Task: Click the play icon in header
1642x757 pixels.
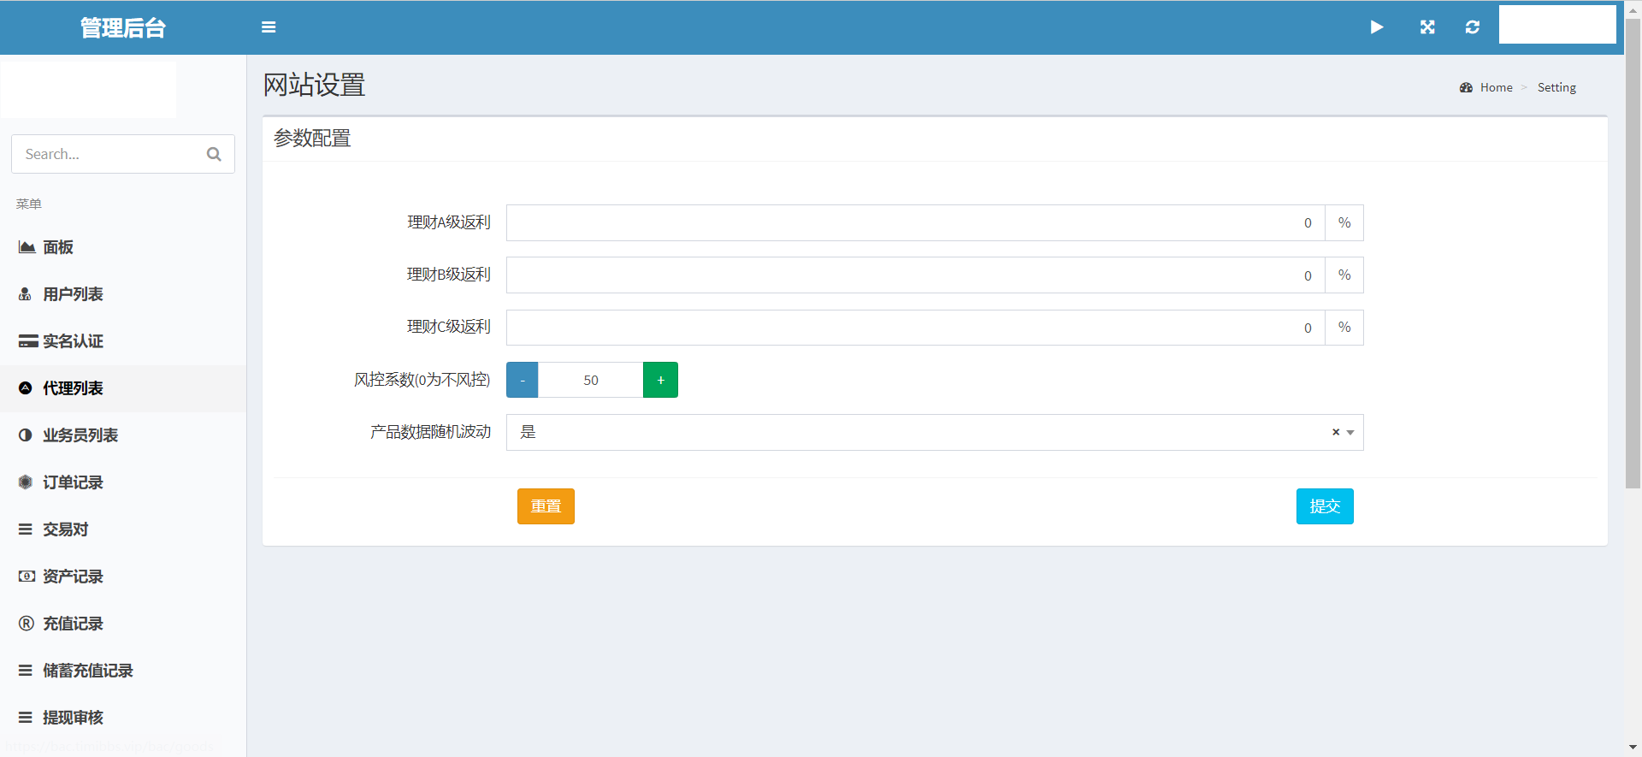Action: coord(1377,27)
